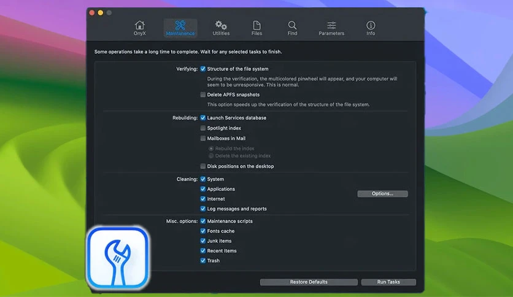
Task: Click the OnyX wrench app logo
Action: (x=117, y=258)
